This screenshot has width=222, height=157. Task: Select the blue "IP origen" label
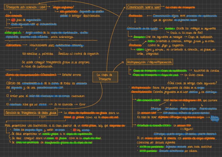[156, 109]
